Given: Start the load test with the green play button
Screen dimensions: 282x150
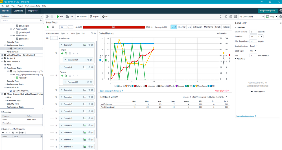Looking at the screenshot, I should (48, 27).
